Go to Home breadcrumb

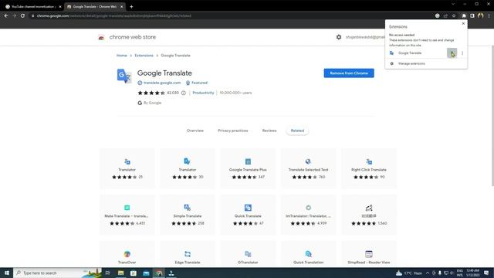[122, 56]
